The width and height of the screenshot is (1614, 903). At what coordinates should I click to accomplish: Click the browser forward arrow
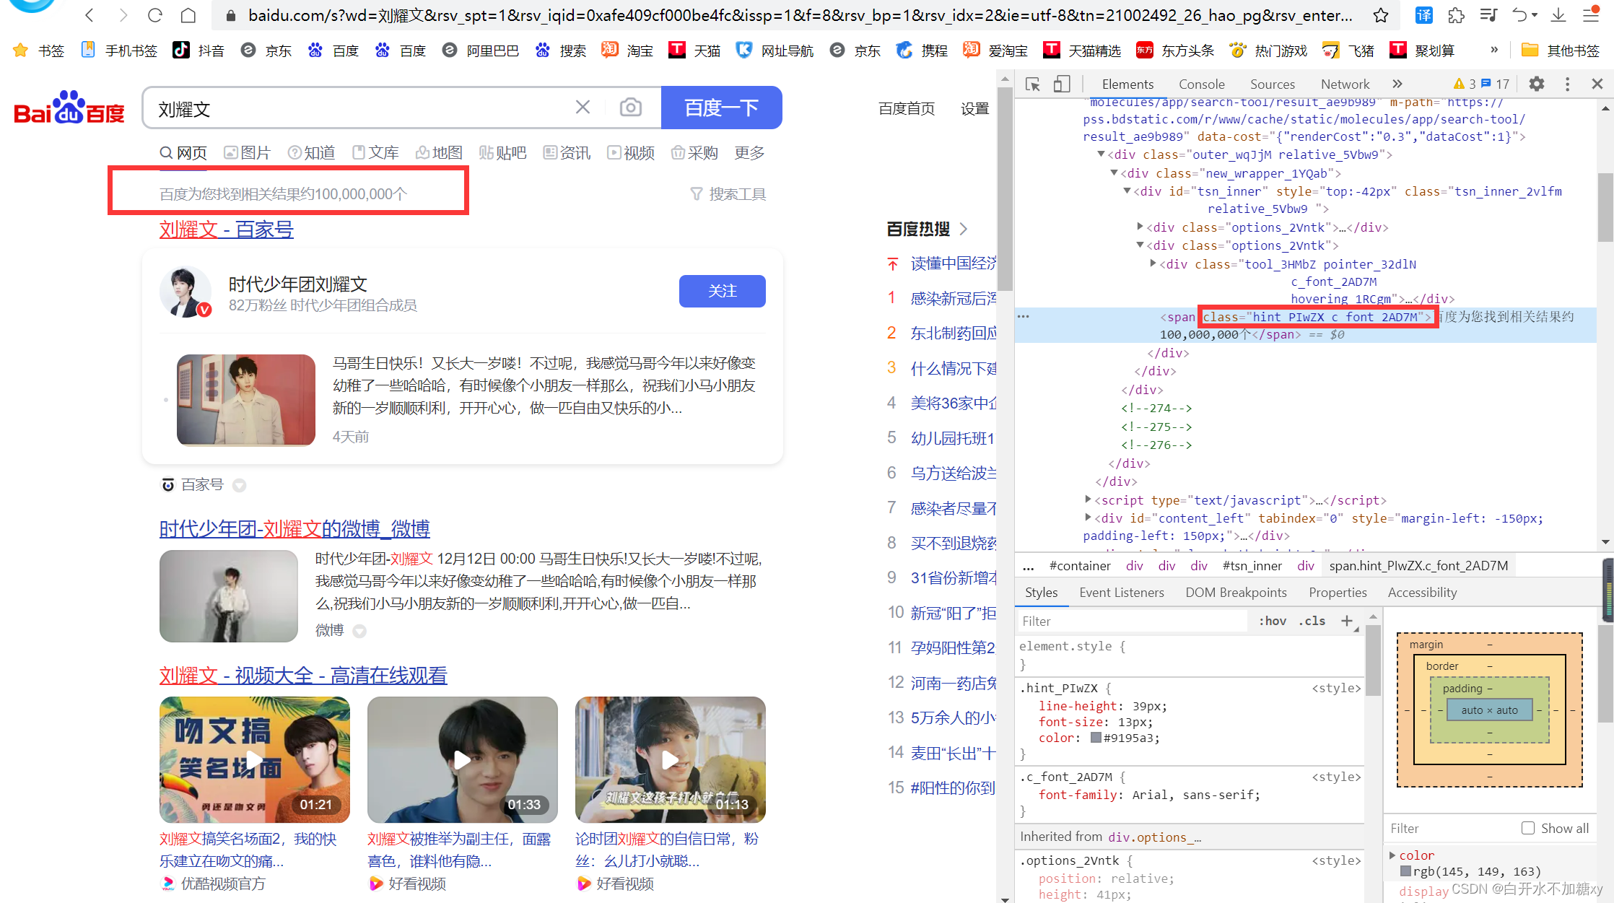[123, 15]
